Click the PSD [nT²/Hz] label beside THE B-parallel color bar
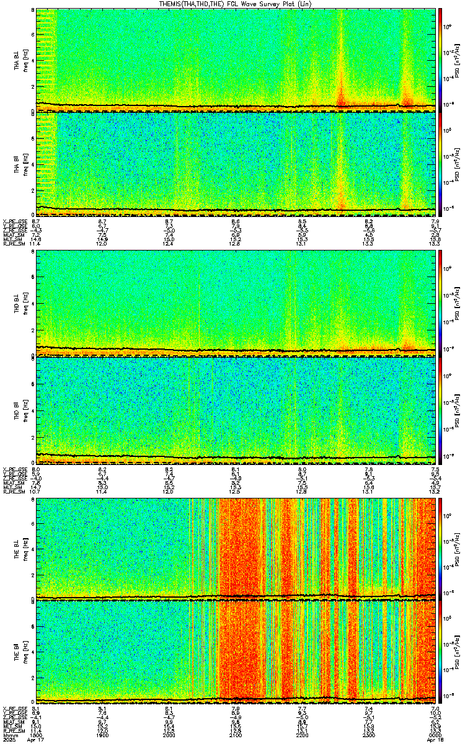 [x=458, y=652]
